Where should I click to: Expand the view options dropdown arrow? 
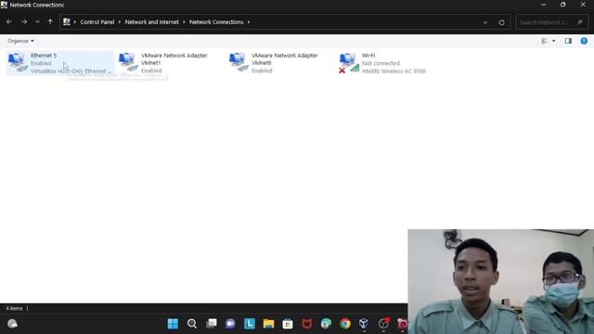click(x=554, y=41)
